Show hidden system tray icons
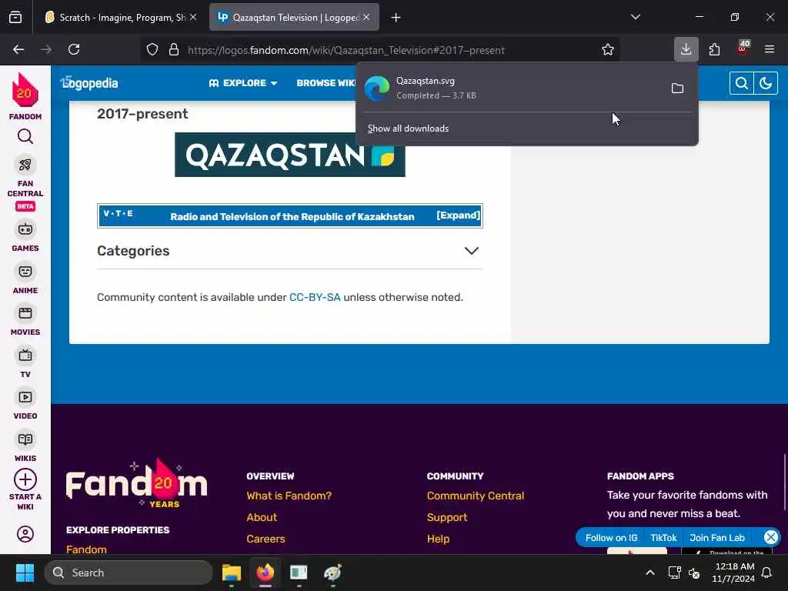This screenshot has height=591, width=788. point(649,573)
